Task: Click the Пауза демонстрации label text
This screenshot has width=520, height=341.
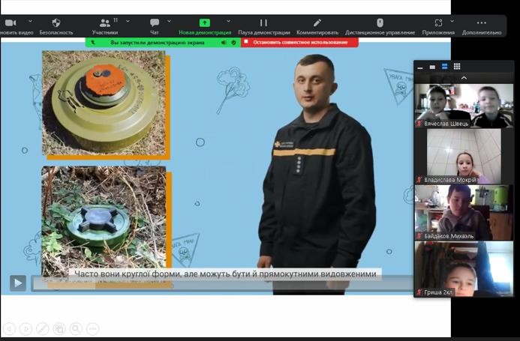Action: 264,32
